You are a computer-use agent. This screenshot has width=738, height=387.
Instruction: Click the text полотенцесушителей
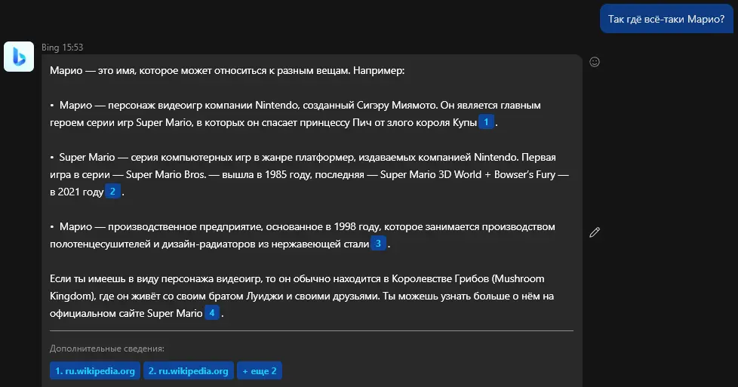click(100, 244)
